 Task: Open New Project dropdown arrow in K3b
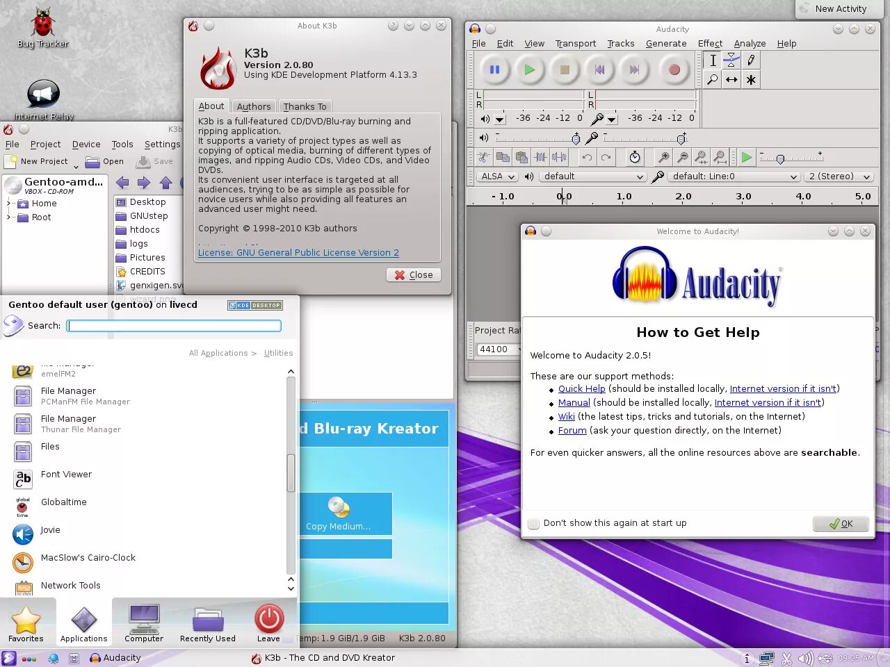click(76, 166)
